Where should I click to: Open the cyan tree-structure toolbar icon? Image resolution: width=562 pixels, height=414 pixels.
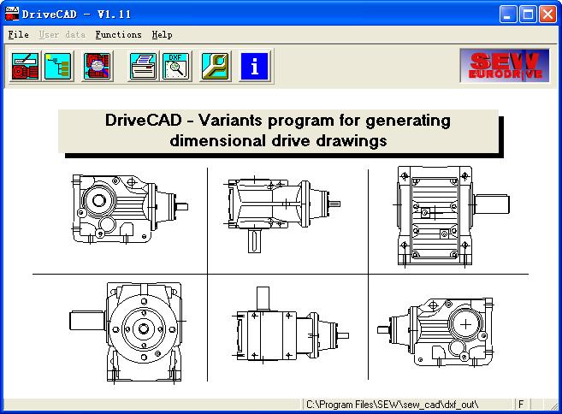point(58,67)
